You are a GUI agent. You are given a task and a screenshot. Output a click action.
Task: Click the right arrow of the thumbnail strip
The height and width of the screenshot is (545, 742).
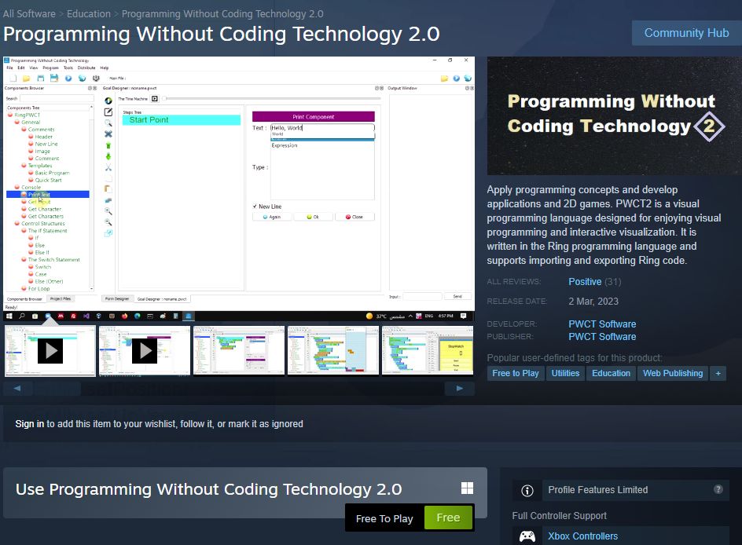460,388
